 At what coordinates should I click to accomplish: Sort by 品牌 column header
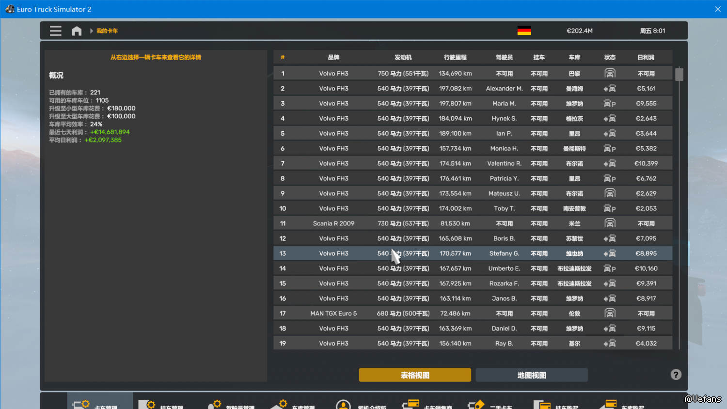[333, 58]
